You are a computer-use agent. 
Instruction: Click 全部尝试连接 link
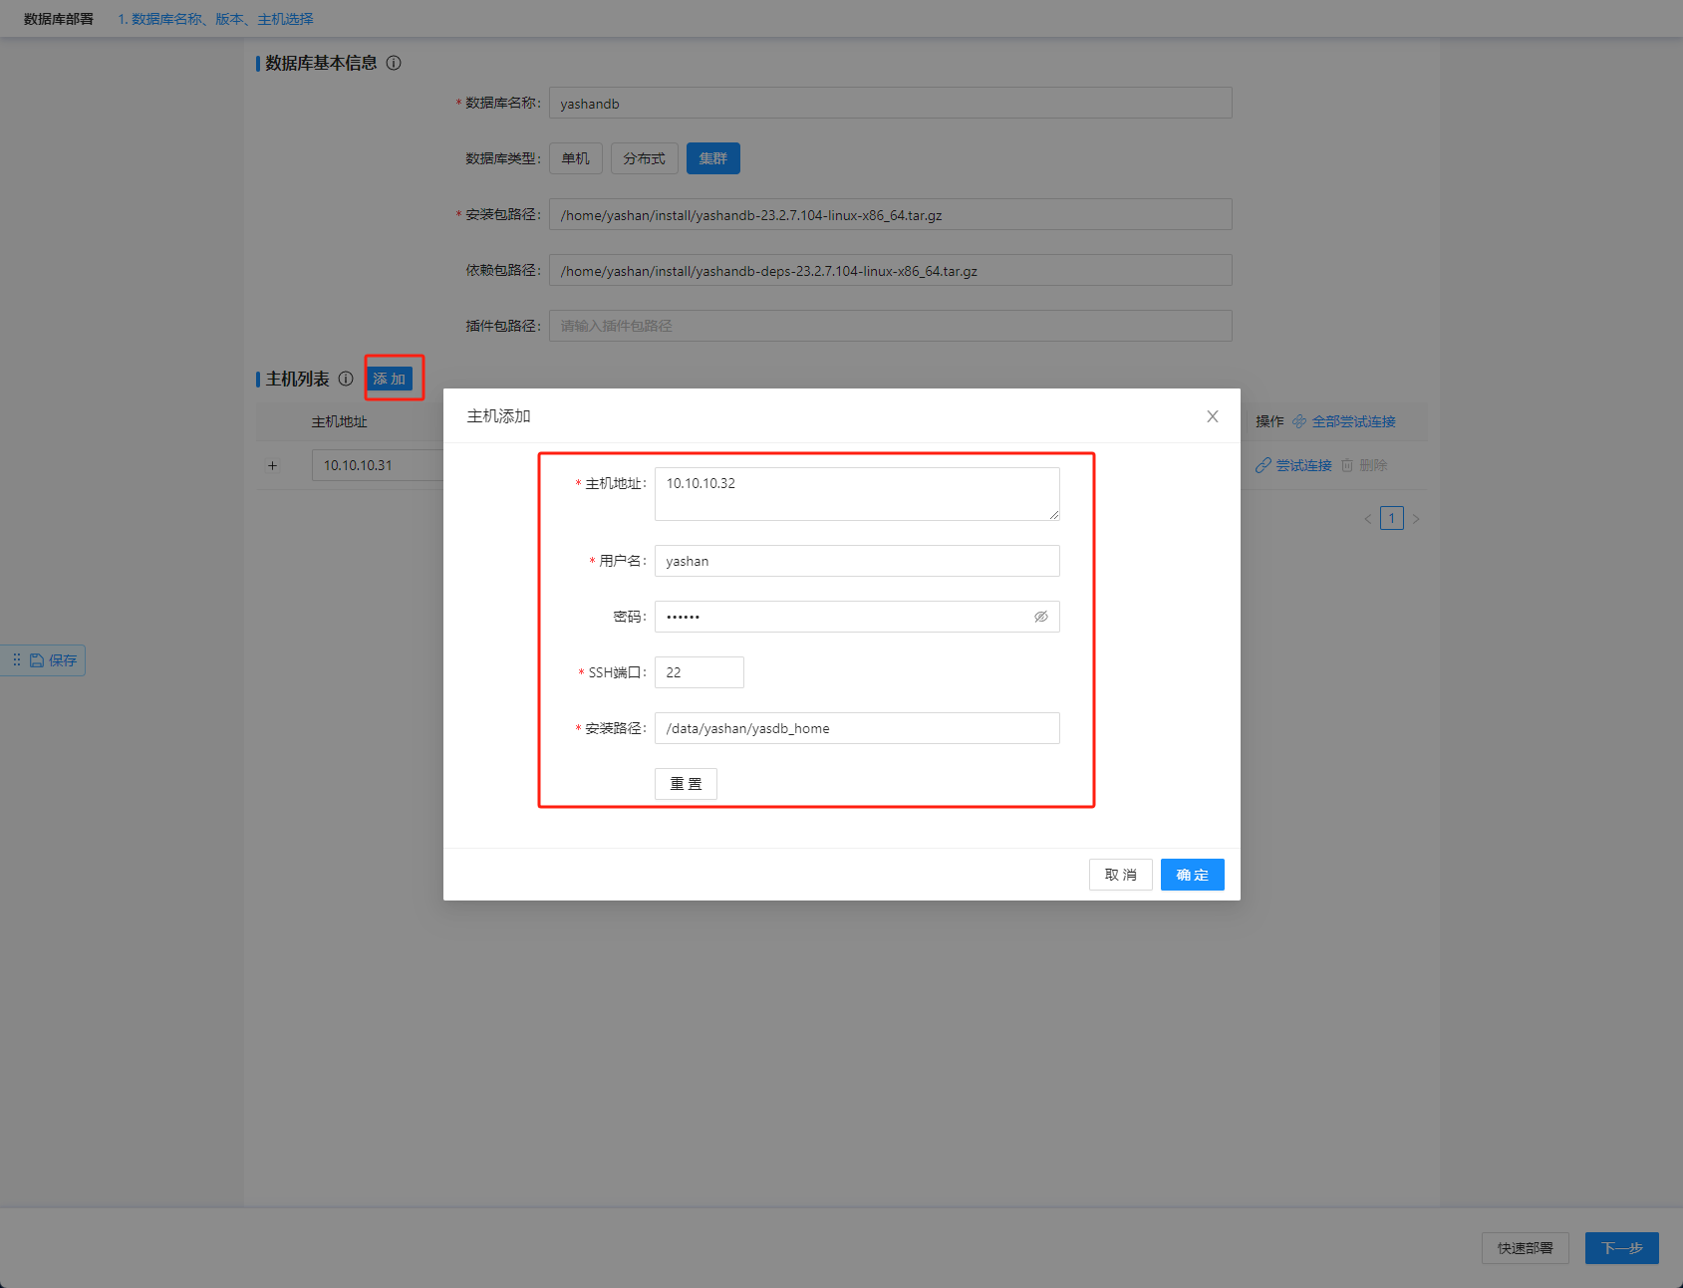pyautogui.click(x=1344, y=421)
